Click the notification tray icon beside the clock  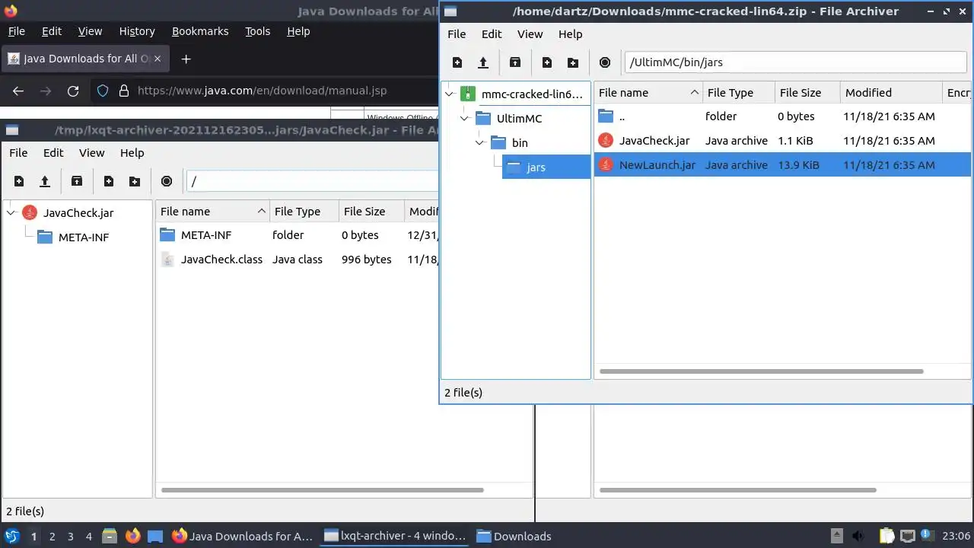(x=928, y=536)
